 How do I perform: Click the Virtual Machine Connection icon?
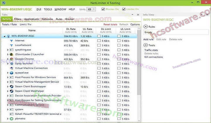pyautogui.click(x=11, y=68)
